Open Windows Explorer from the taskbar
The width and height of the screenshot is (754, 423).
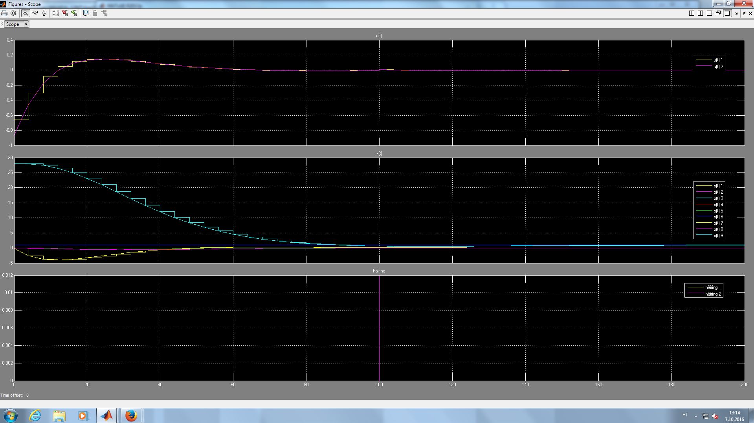[x=59, y=416]
